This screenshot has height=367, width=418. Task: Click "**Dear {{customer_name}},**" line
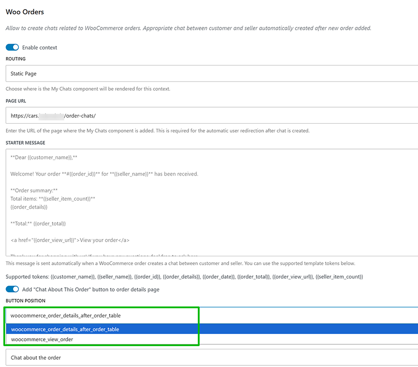(43, 157)
